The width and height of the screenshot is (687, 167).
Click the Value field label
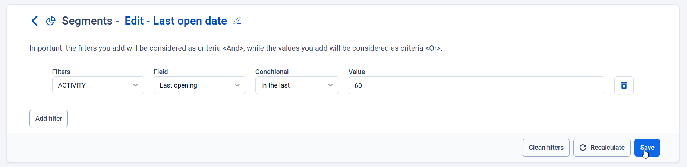(356, 72)
